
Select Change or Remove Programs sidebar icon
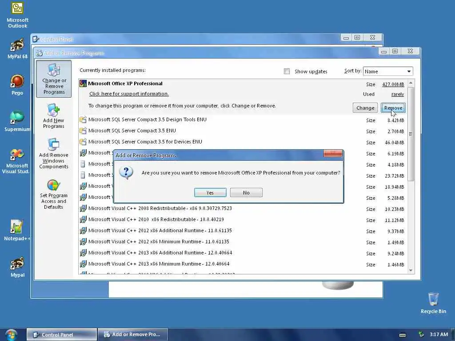[x=54, y=79]
